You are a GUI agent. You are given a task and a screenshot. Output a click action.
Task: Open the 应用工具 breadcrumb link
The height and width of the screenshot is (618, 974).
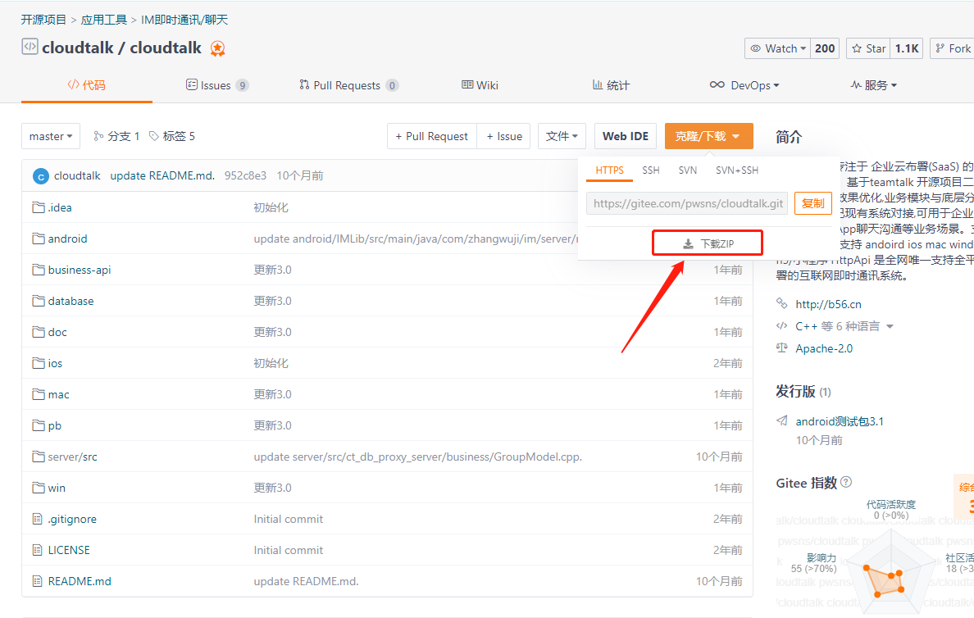104,20
